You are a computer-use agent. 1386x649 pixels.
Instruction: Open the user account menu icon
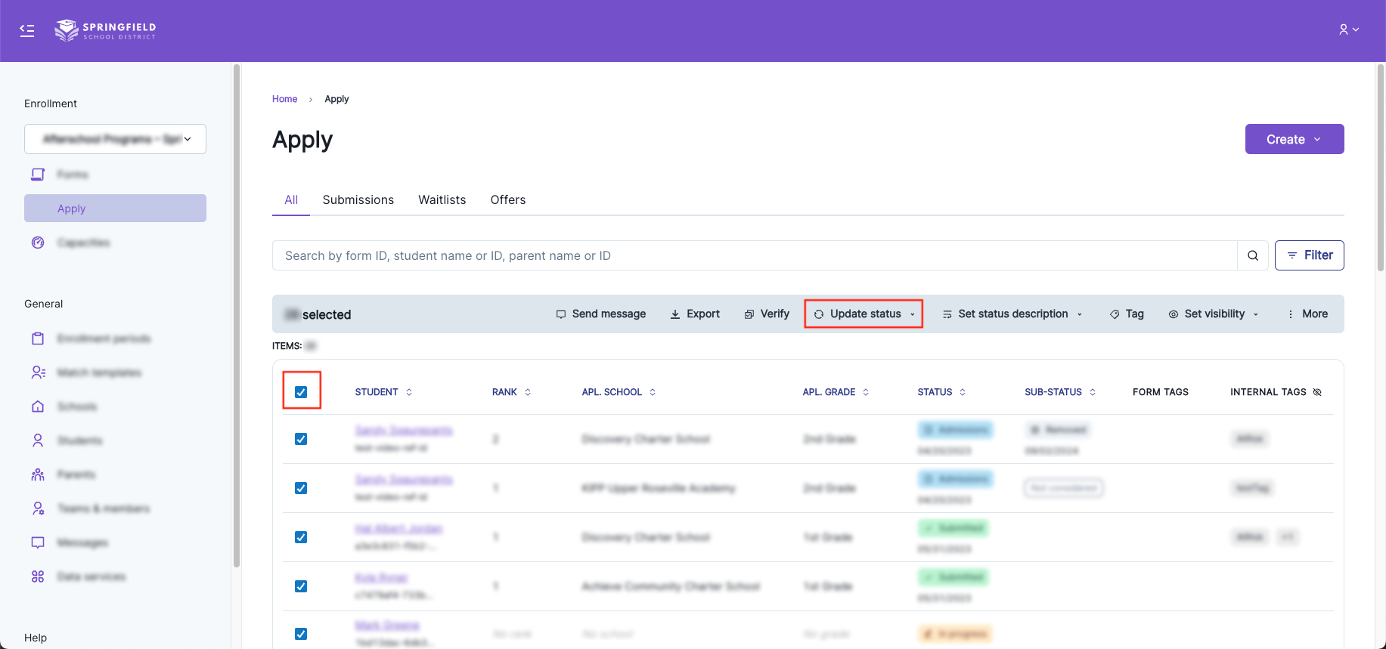tap(1348, 29)
